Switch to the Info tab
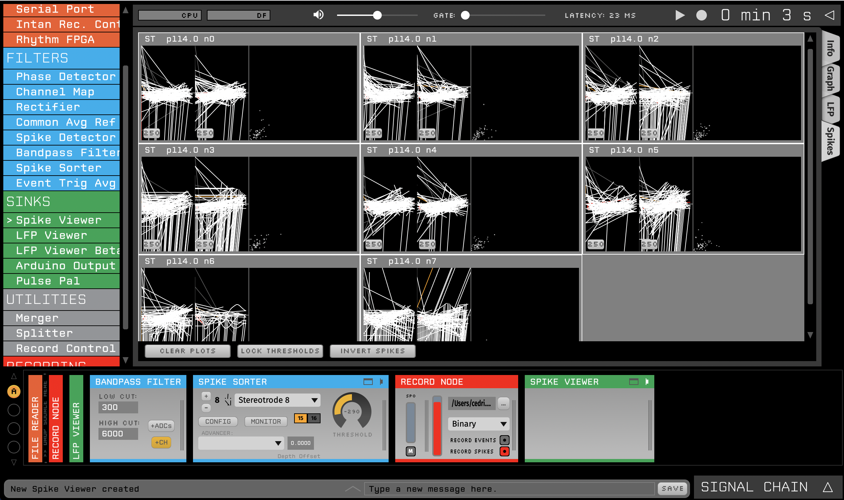Viewport: 844px width, 500px height. click(x=830, y=48)
